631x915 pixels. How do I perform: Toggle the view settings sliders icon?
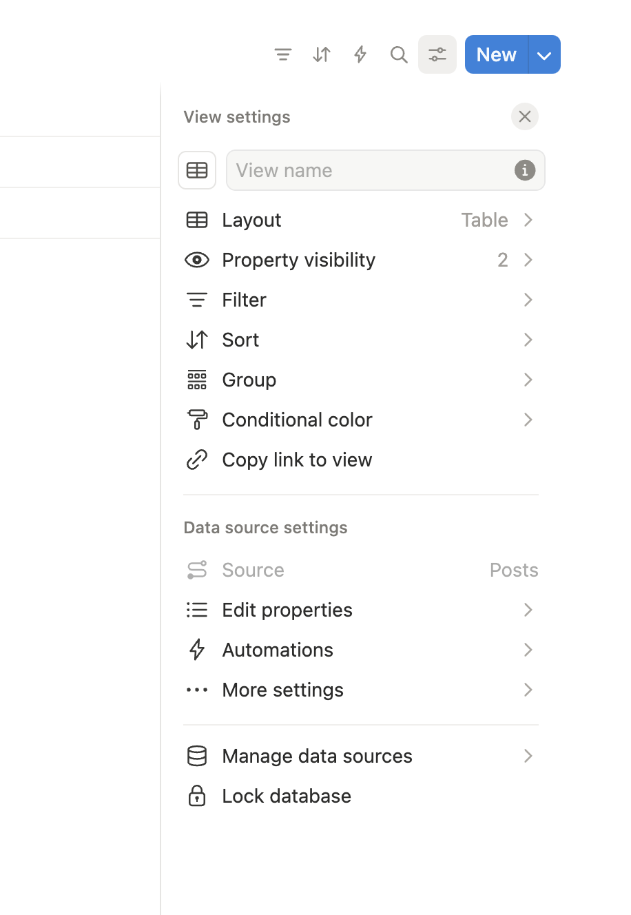[x=437, y=54]
